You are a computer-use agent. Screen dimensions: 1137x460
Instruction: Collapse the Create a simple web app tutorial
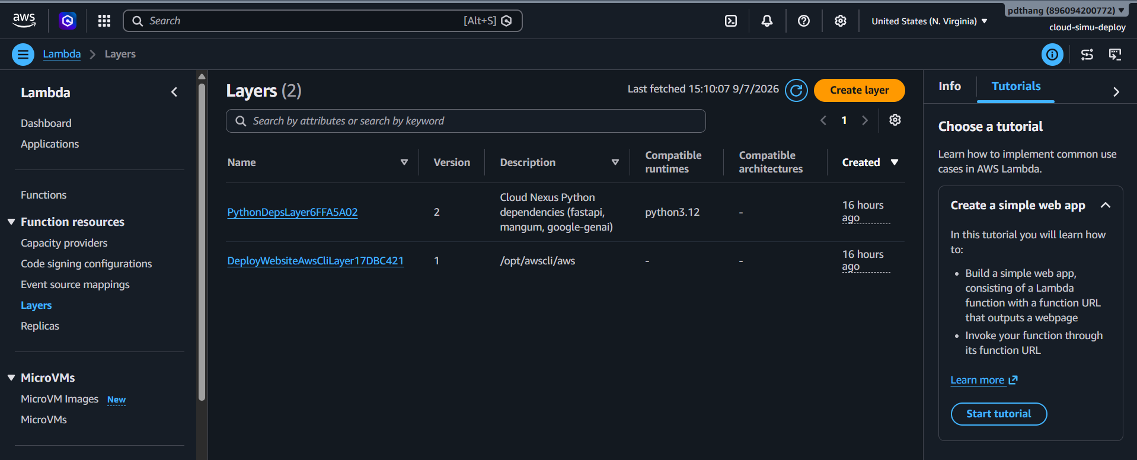click(1106, 205)
